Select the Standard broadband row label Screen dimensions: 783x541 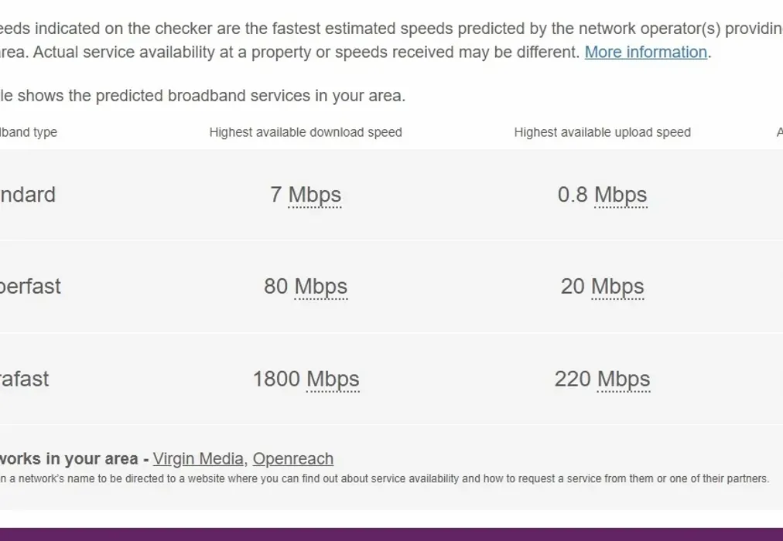[x=28, y=195]
